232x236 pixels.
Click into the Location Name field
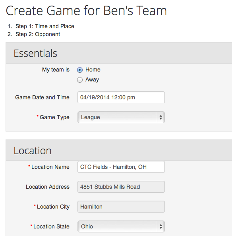121,167
